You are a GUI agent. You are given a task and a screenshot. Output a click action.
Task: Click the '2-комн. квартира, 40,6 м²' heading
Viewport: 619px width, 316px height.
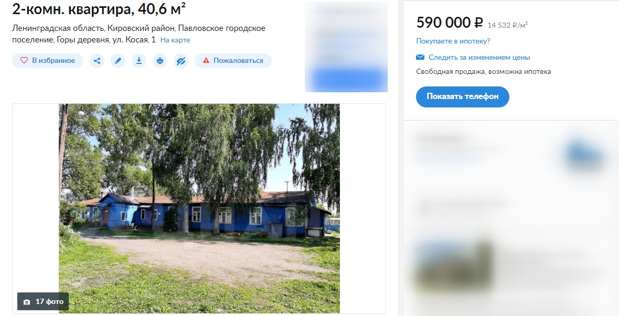pos(99,9)
